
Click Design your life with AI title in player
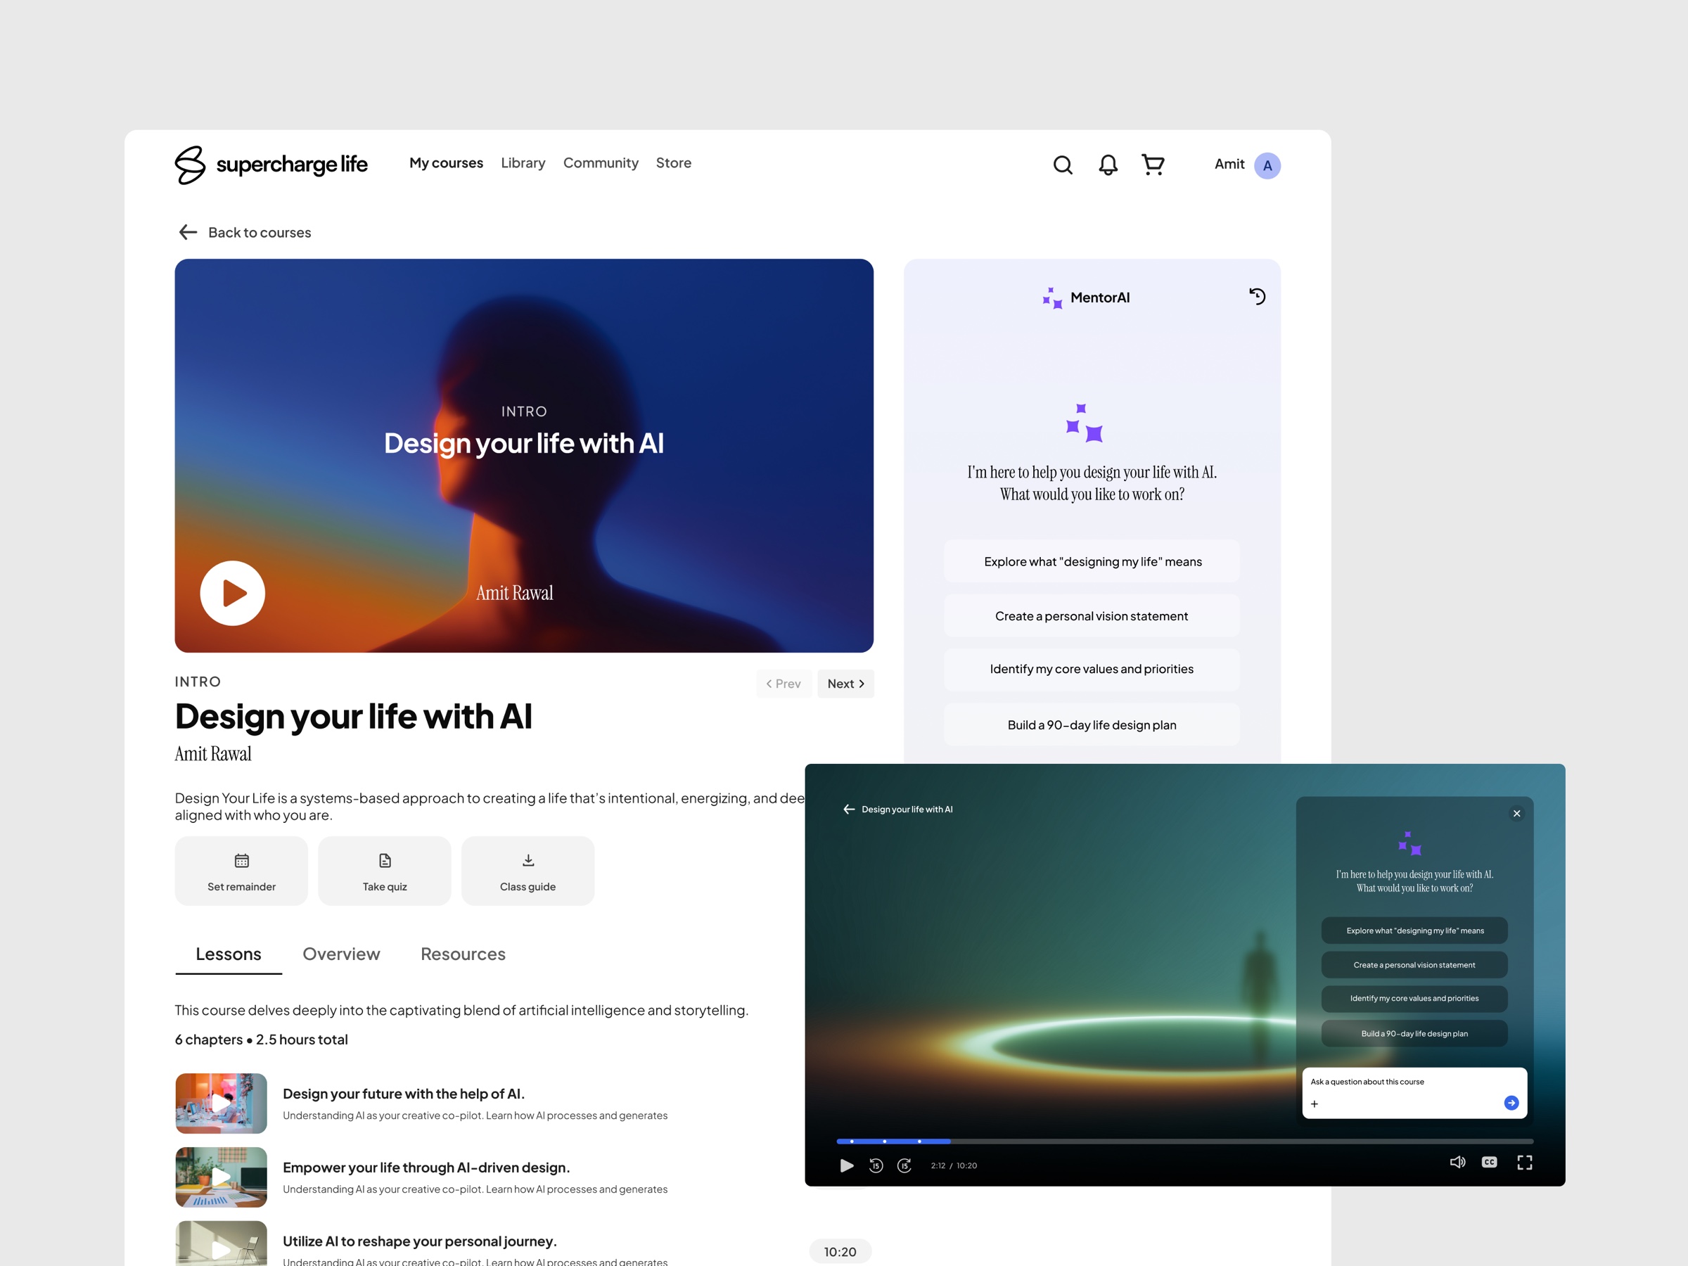pyautogui.click(x=907, y=810)
